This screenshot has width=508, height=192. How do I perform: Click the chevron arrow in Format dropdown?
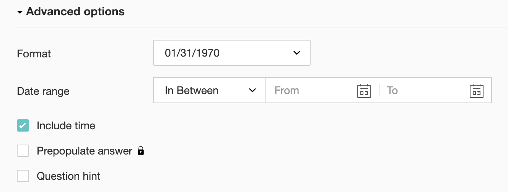click(x=296, y=53)
